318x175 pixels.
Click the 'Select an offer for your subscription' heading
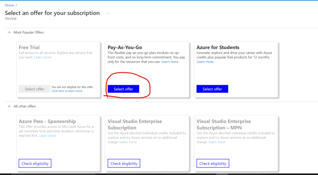click(52, 13)
